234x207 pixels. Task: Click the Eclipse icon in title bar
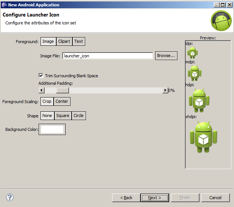click(4, 5)
